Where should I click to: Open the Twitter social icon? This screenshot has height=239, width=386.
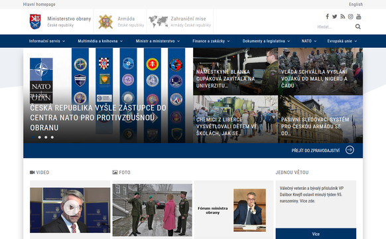tap(334, 17)
